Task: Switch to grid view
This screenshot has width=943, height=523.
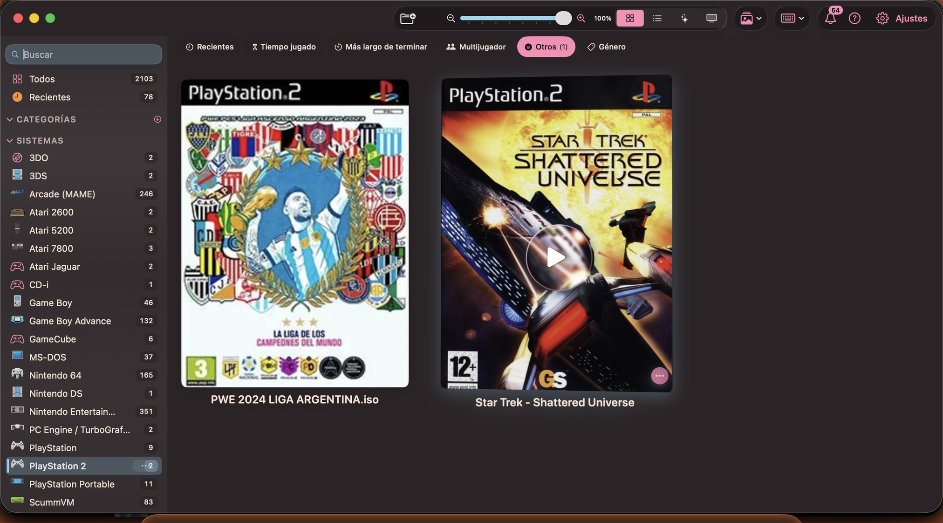Action: pos(630,18)
